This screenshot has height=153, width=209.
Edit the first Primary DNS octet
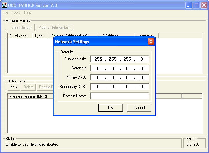click(98, 77)
